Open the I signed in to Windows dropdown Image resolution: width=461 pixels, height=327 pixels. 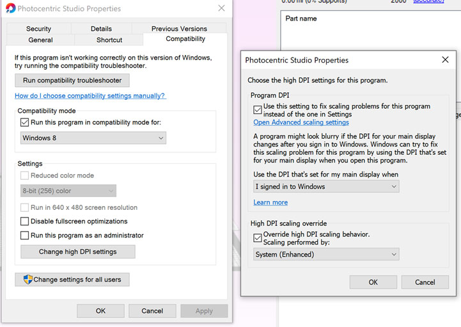coord(326,187)
